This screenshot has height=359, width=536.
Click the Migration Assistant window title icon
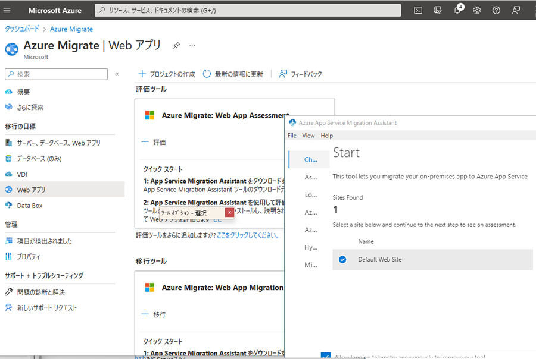pyautogui.click(x=292, y=122)
